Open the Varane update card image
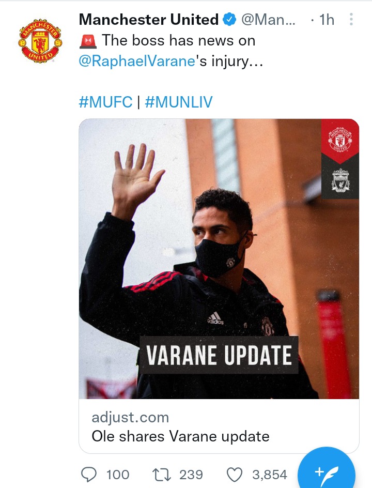Viewport: 372px width, 488px height. coord(219,258)
